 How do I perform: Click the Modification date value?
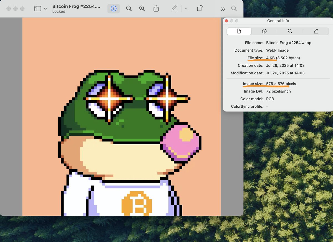coord(285,73)
